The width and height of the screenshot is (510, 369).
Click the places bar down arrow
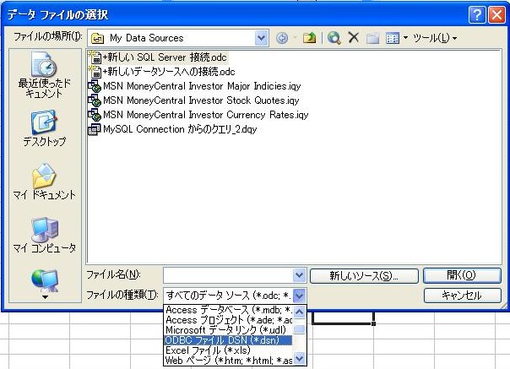coord(45,296)
